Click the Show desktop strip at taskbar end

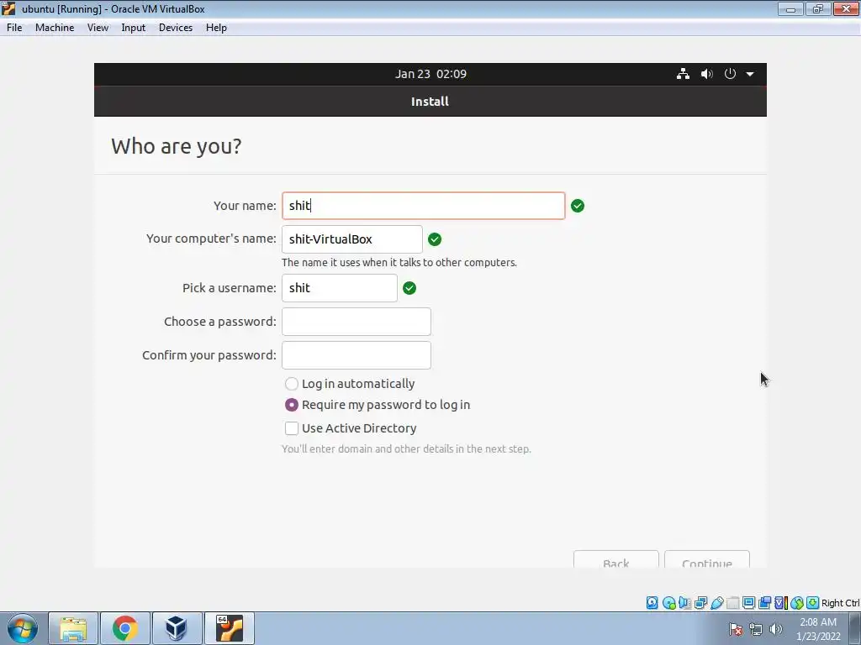[855, 628]
